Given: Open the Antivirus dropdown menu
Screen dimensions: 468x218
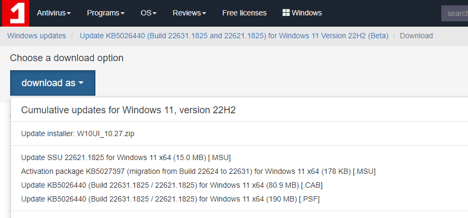Looking at the screenshot, I should (54, 13).
